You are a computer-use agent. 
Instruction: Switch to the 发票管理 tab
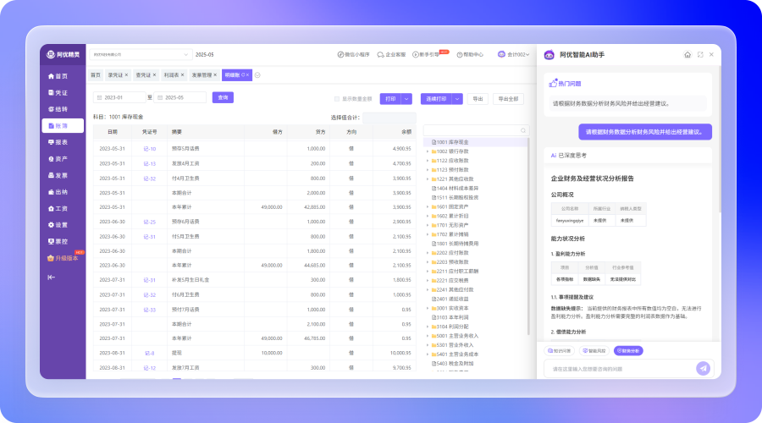pyautogui.click(x=202, y=75)
